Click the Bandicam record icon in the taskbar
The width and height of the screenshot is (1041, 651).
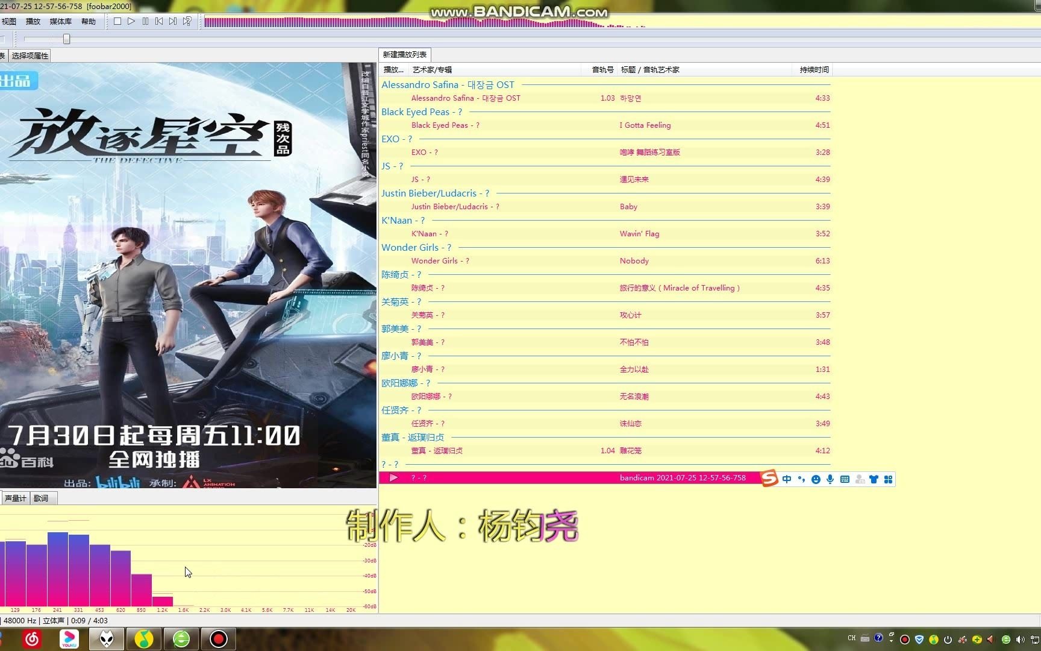coord(219,639)
